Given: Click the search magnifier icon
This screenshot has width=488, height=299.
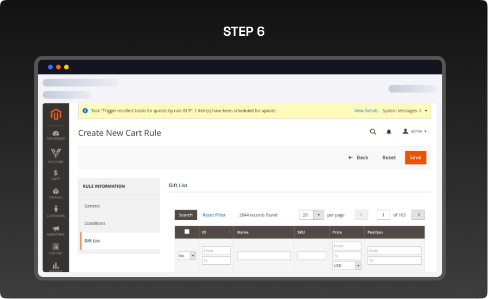Looking at the screenshot, I should coord(372,131).
